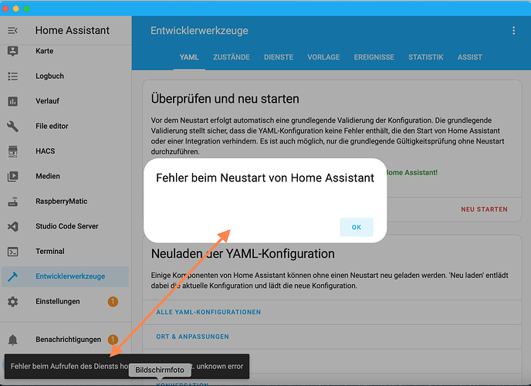Select Entwicklerwerkzeuge in the sidebar
531x386 pixels.
(x=65, y=276)
